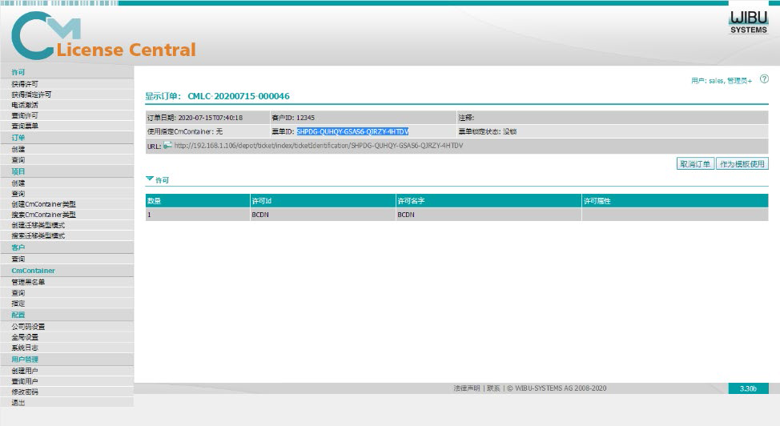This screenshot has width=780, height=426.
Task: Open 查询用户 in the sidebar
Action: (x=25, y=381)
